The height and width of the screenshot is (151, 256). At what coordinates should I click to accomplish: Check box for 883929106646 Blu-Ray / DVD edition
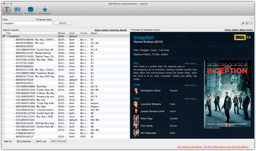coord(4,40)
